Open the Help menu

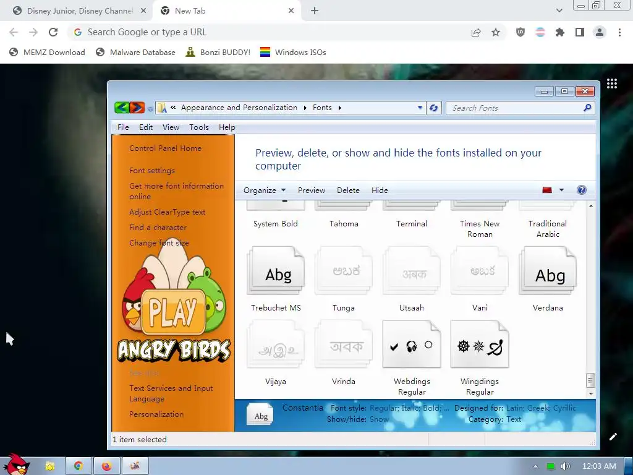coord(227,127)
